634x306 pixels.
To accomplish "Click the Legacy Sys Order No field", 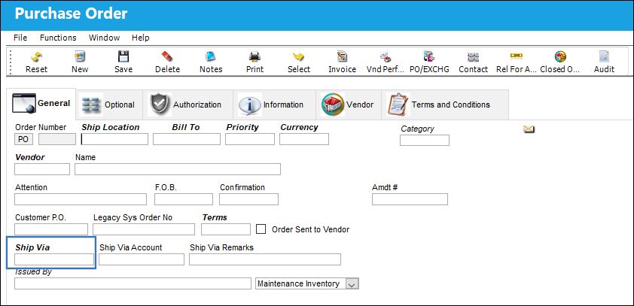I will point(144,229).
